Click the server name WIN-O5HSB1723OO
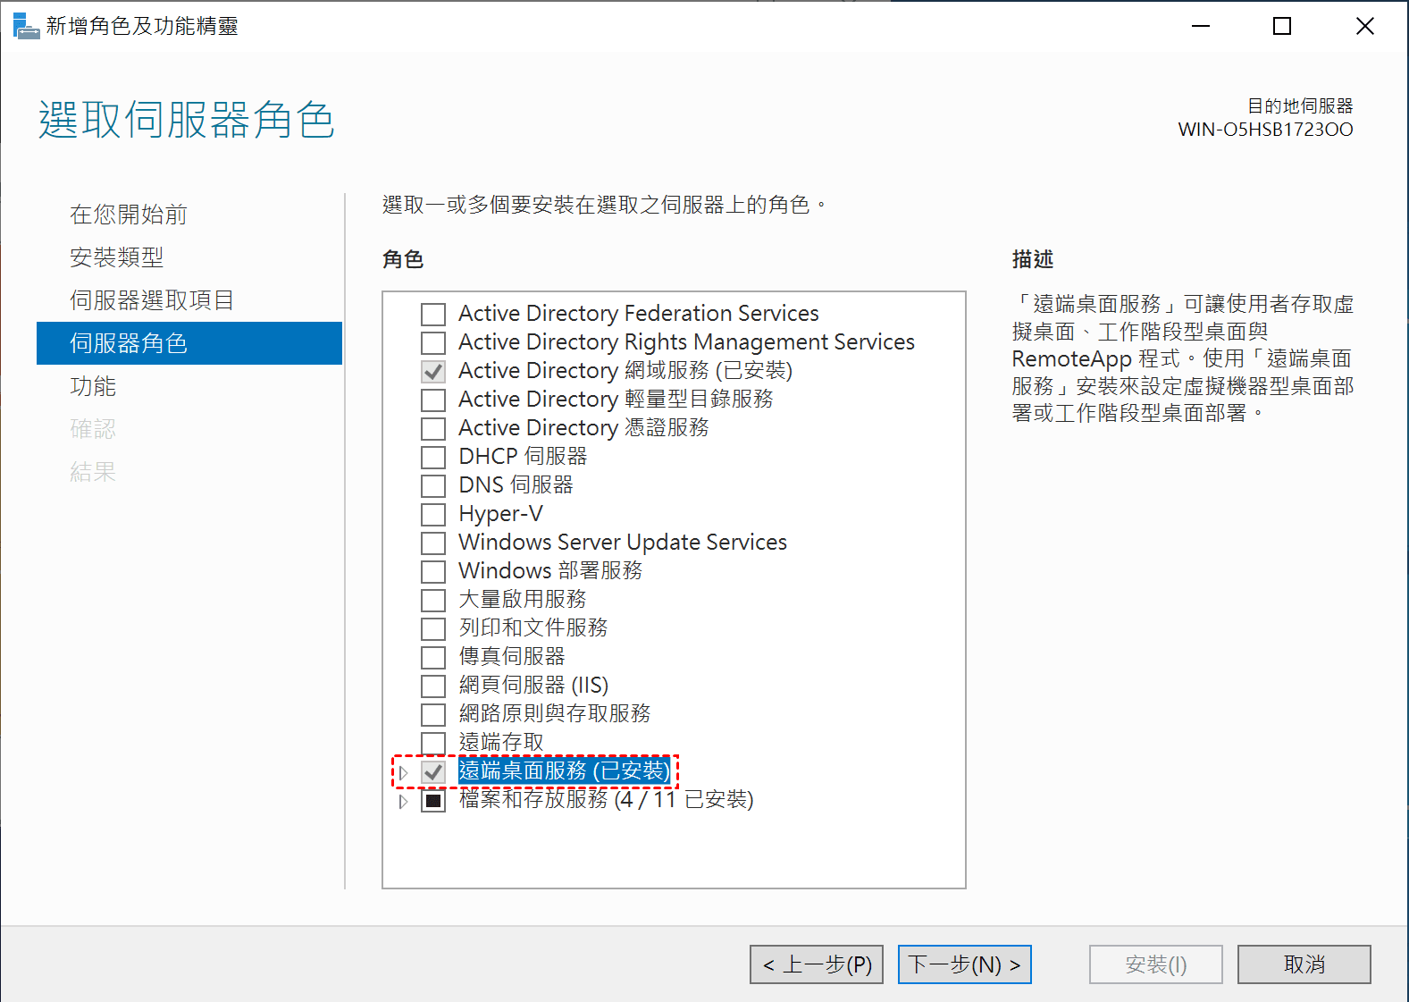Screen dimensions: 1409x1002 coord(1265,130)
